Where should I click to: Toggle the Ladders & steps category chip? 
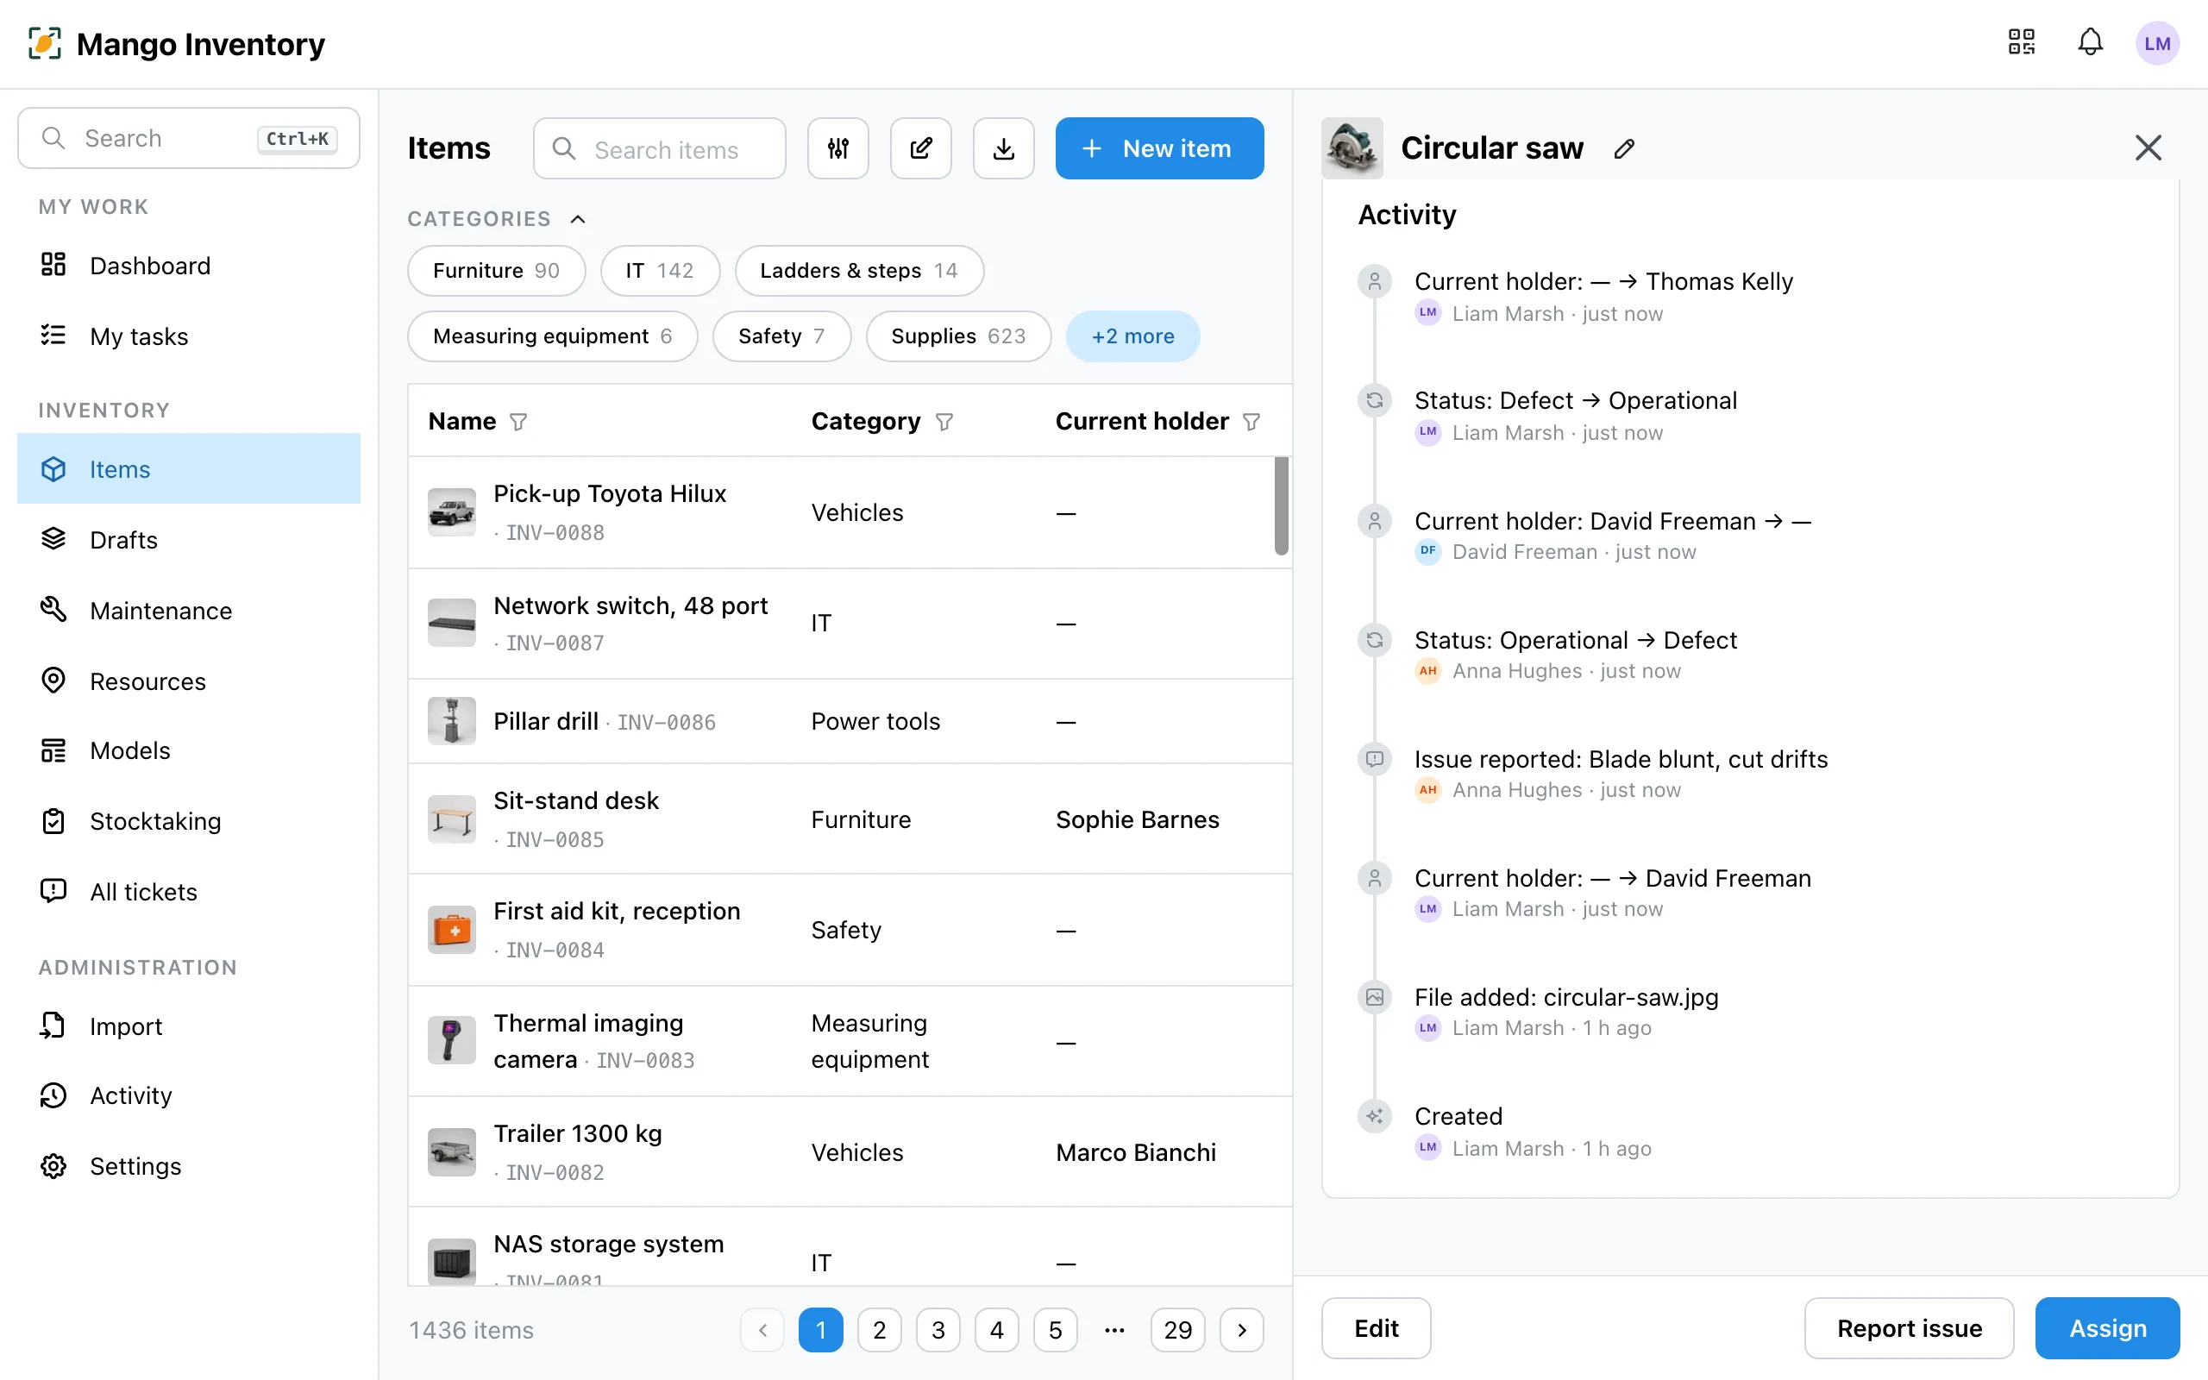pos(858,270)
